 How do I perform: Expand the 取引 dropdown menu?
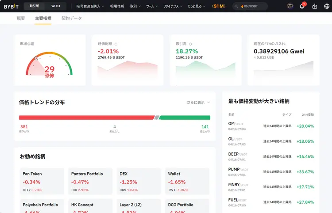coord(135,6)
